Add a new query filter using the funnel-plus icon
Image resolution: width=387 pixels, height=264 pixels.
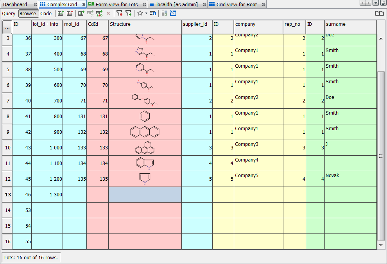tap(129, 13)
